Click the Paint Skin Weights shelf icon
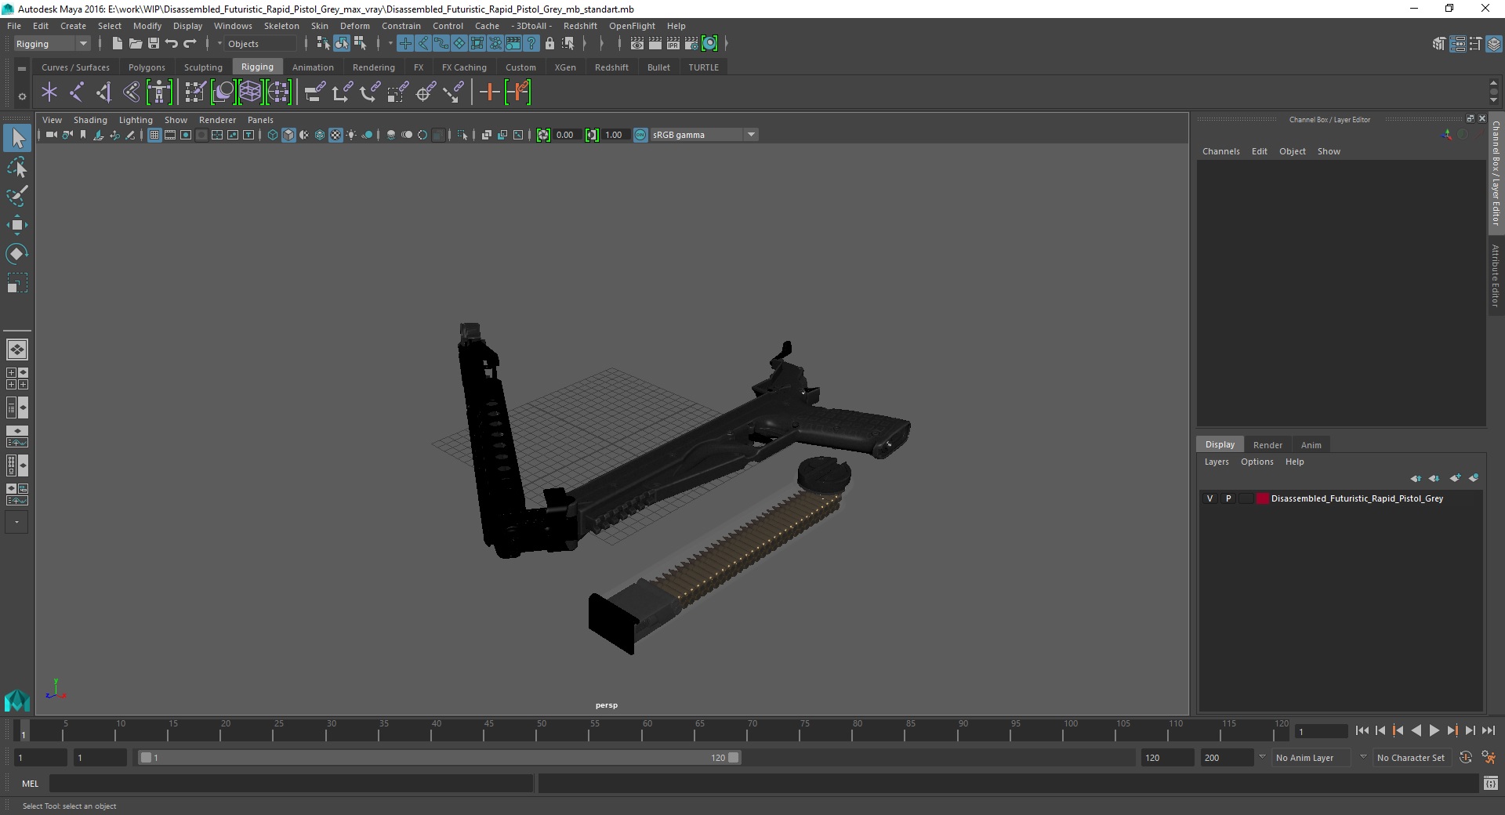 (194, 92)
